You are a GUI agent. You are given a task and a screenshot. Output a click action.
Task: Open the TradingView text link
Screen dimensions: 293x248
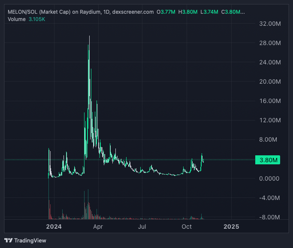coord(30,241)
